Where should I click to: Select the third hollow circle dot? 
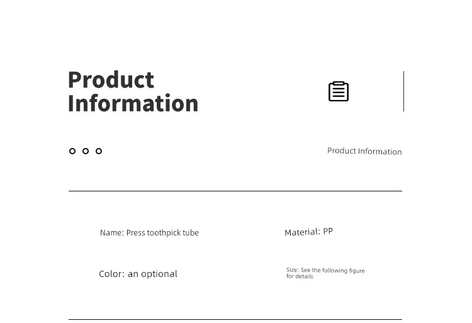click(99, 151)
